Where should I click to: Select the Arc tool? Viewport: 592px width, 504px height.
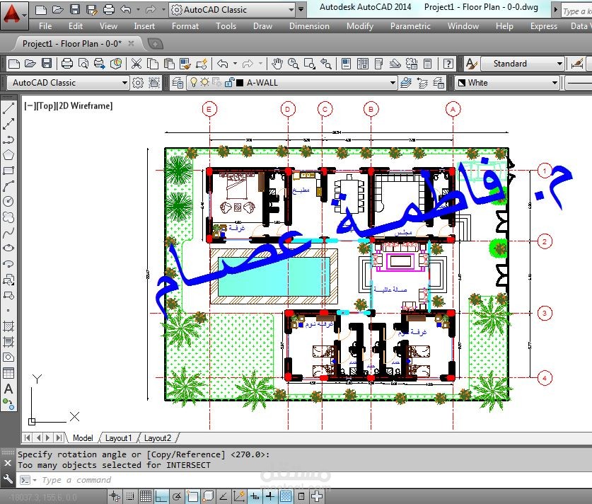8,186
